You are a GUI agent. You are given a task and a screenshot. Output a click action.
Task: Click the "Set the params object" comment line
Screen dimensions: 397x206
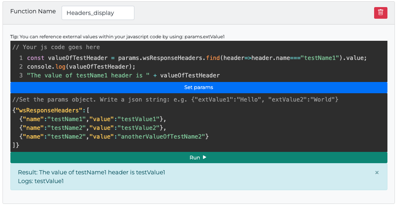[175, 100]
